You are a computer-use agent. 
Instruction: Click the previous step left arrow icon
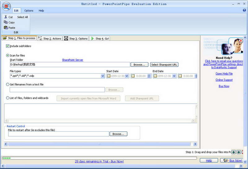(234, 152)
